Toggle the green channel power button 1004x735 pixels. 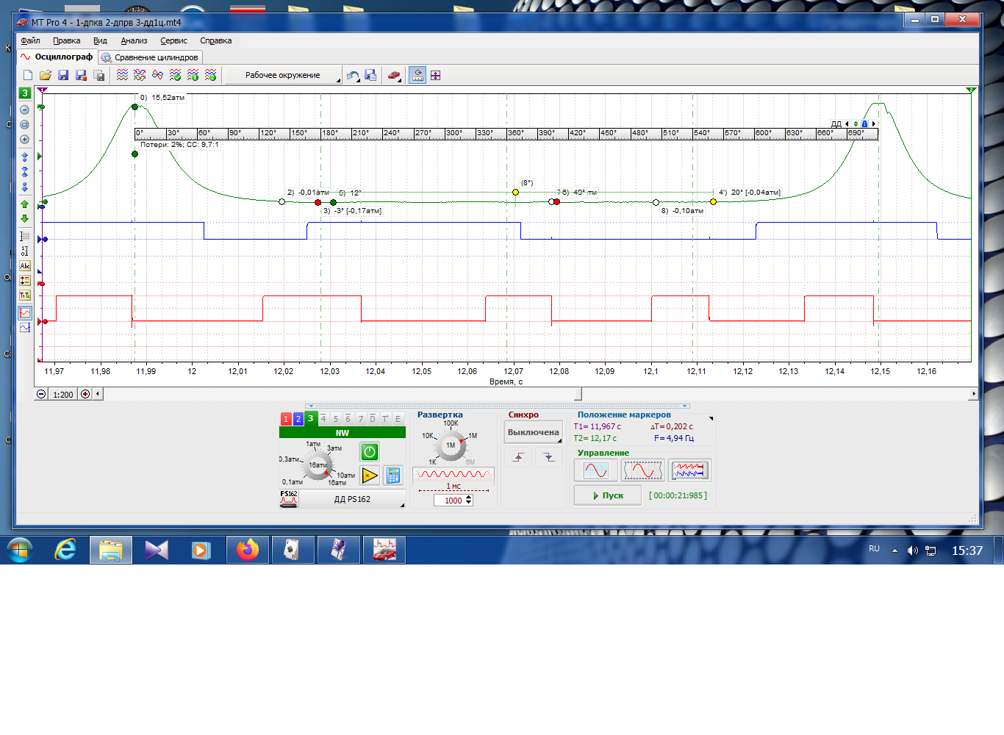370,452
